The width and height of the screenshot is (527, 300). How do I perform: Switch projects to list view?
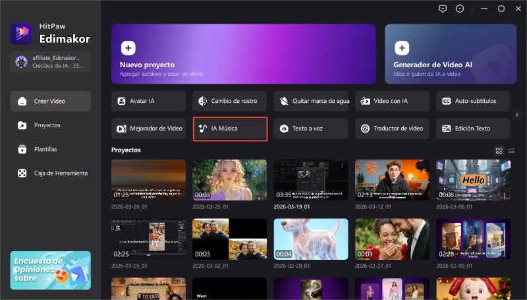tap(512, 151)
